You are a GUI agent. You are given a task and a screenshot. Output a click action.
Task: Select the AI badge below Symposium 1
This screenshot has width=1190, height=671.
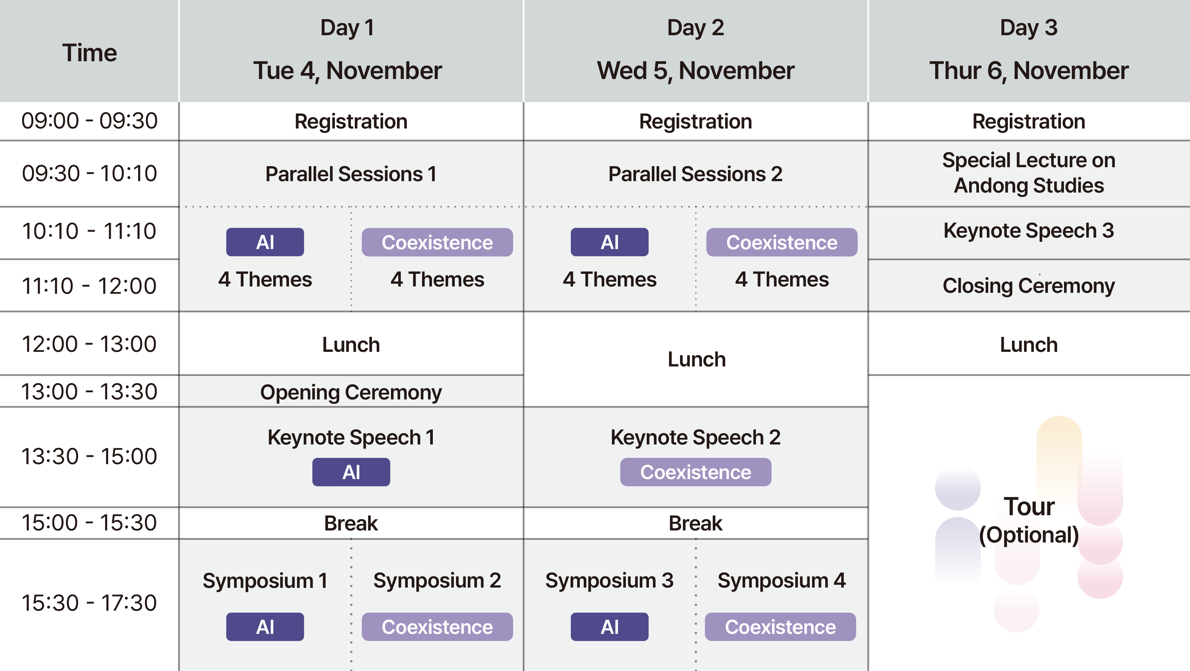click(265, 627)
